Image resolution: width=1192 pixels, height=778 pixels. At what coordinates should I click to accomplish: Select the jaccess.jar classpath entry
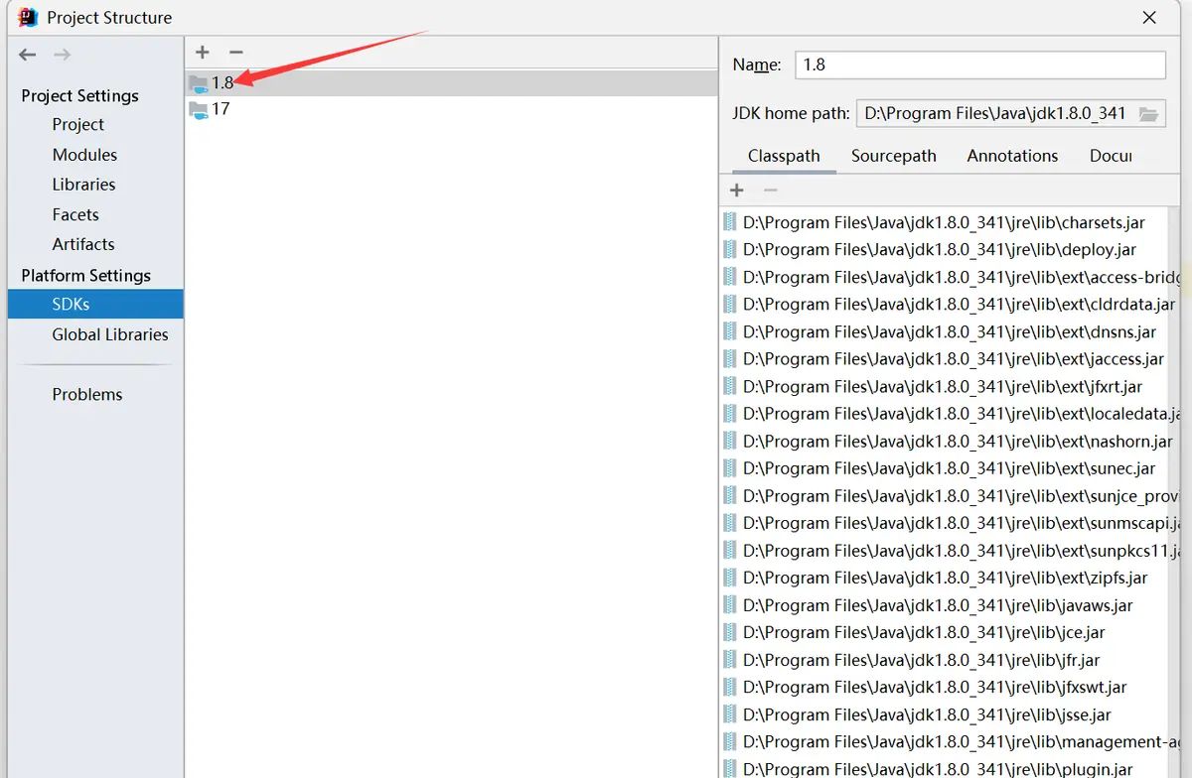[955, 359]
